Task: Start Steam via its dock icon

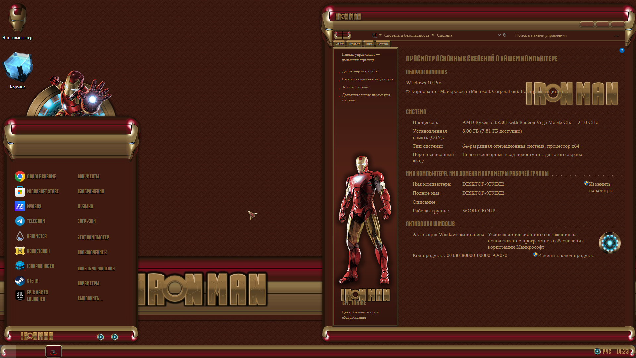Action: (20, 281)
